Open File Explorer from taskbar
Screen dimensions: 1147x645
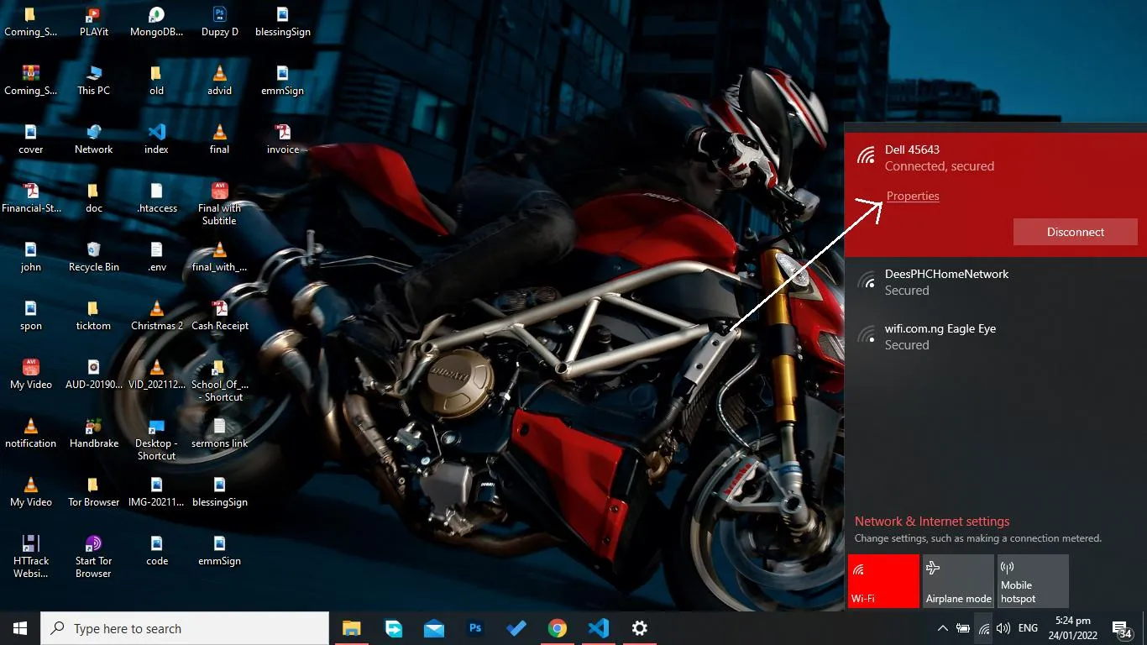click(x=351, y=628)
